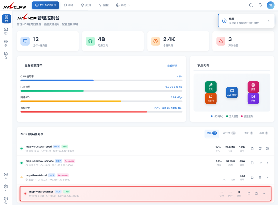Click the help icon in left sidebar
Image resolution: width=278 pixels, height=205 pixels.
(x=6, y=199)
